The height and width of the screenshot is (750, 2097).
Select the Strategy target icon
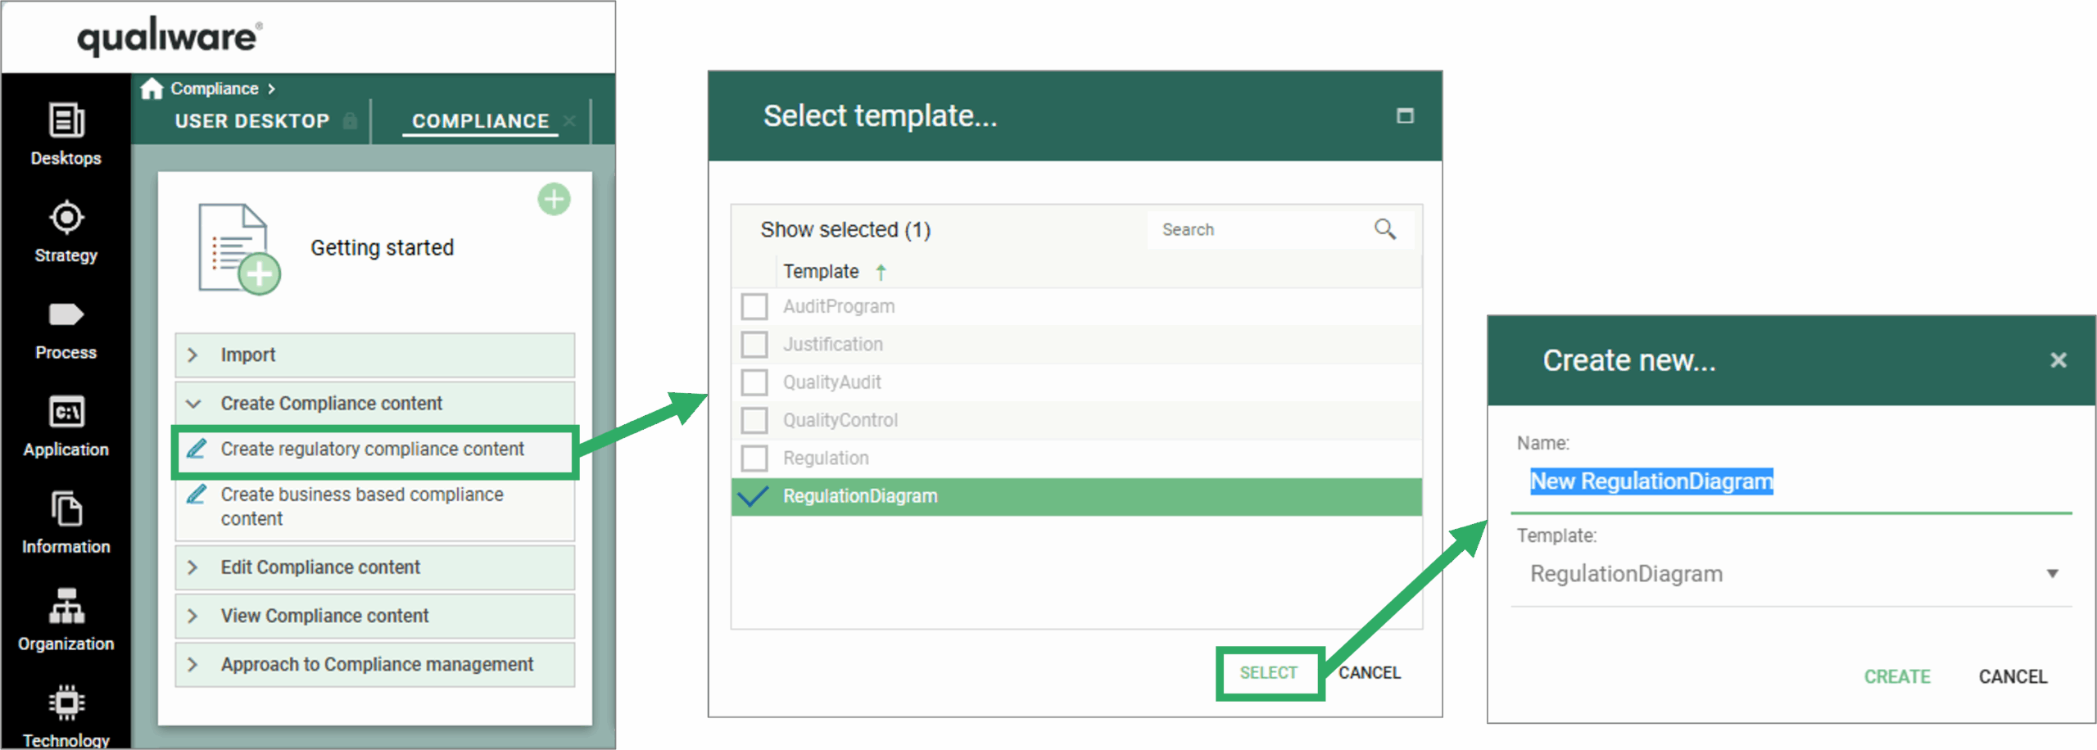tap(66, 218)
